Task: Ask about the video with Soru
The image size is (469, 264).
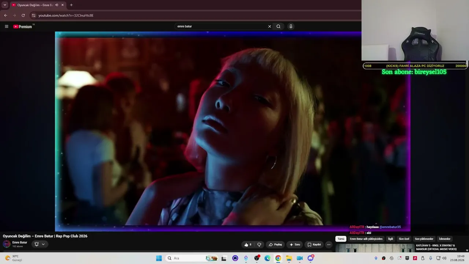Action: pyautogui.click(x=295, y=245)
